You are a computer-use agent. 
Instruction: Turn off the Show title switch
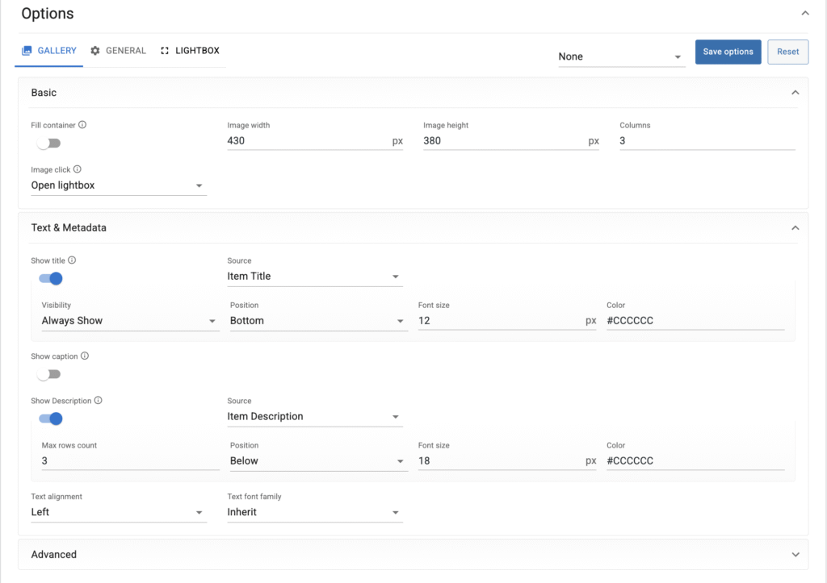point(50,279)
